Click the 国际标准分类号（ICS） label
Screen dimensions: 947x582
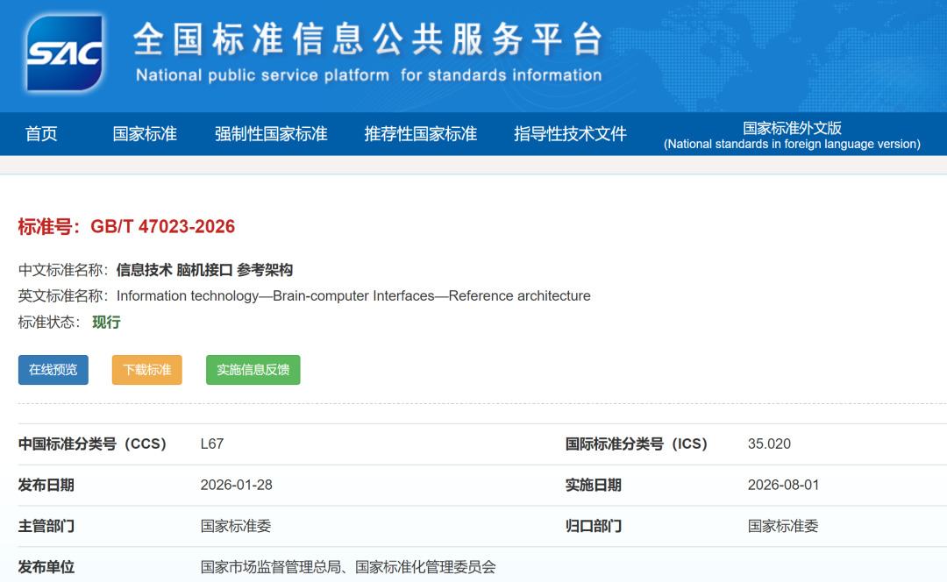click(637, 444)
